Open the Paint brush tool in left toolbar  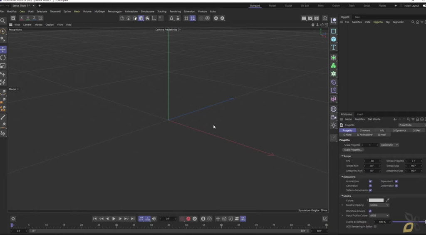coord(3,117)
